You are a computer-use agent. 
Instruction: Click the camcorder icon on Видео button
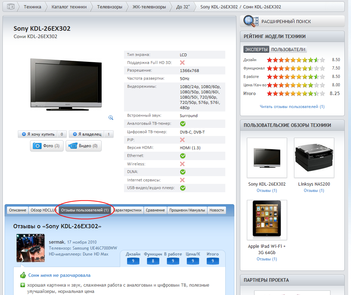pyautogui.click(x=73, y=146)
